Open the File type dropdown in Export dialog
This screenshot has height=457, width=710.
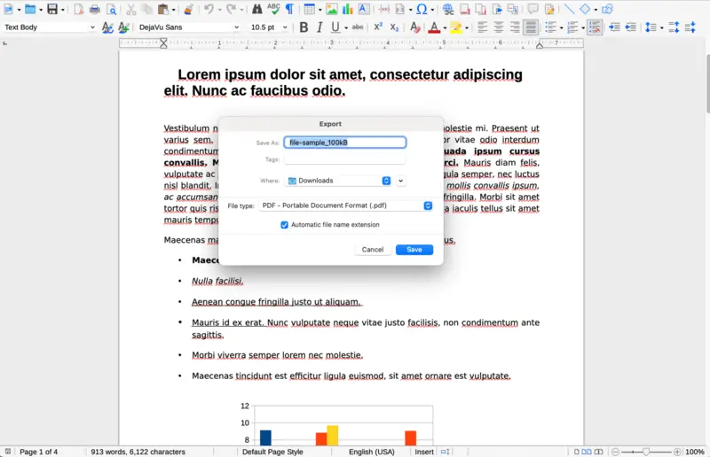(346, 205)
